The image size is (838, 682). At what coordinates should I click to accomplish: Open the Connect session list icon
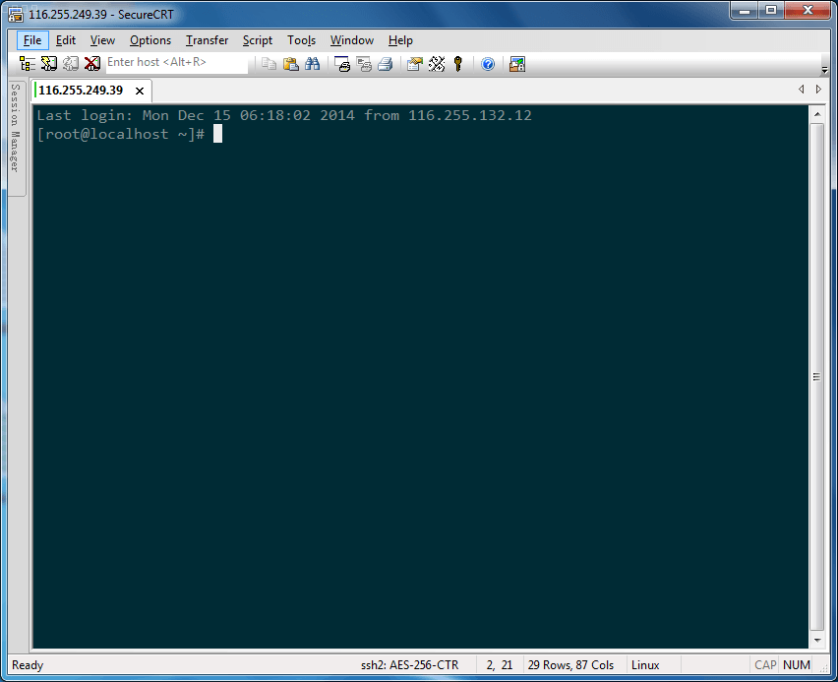point(28,63)
